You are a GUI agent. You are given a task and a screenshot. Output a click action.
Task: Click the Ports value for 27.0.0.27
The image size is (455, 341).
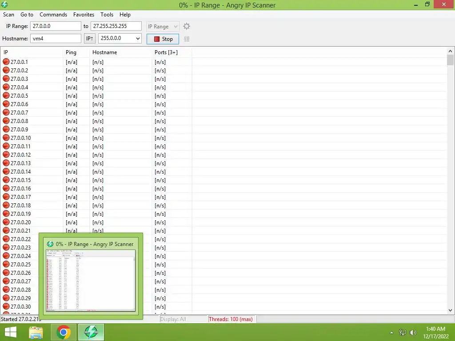coord(160,281)
